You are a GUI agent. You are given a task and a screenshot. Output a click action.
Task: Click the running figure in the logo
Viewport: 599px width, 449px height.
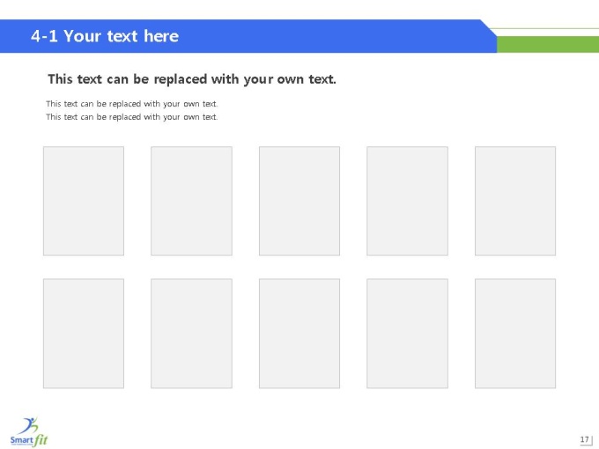point(30,425)
